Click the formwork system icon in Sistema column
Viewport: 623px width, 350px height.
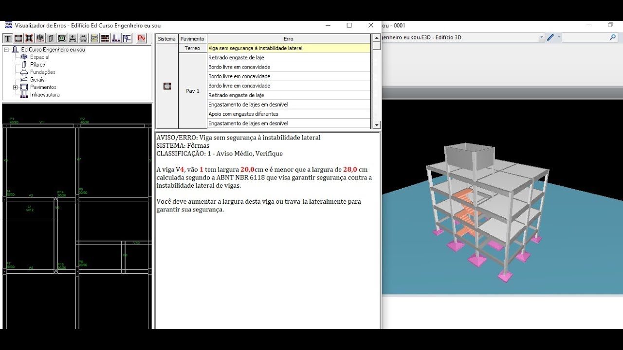point(167,86)
